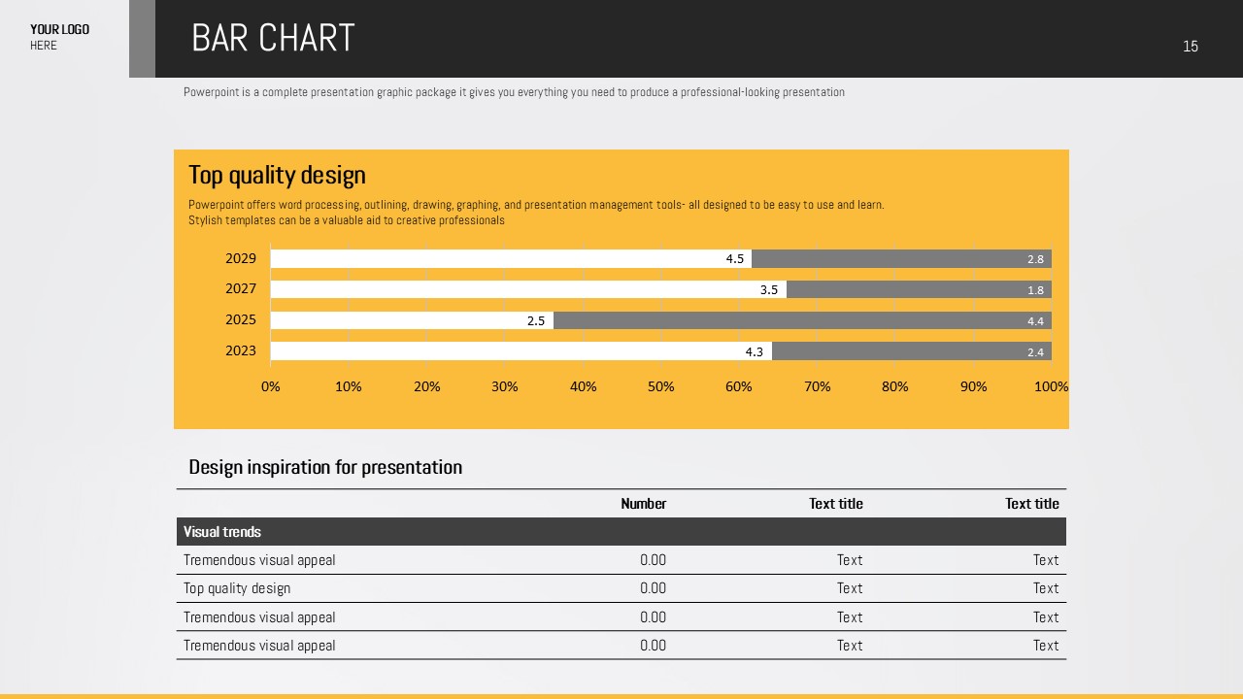
Task: Select the subtitle text starting with 'Powerpoint is a complete'
Action: coord(514,92)
